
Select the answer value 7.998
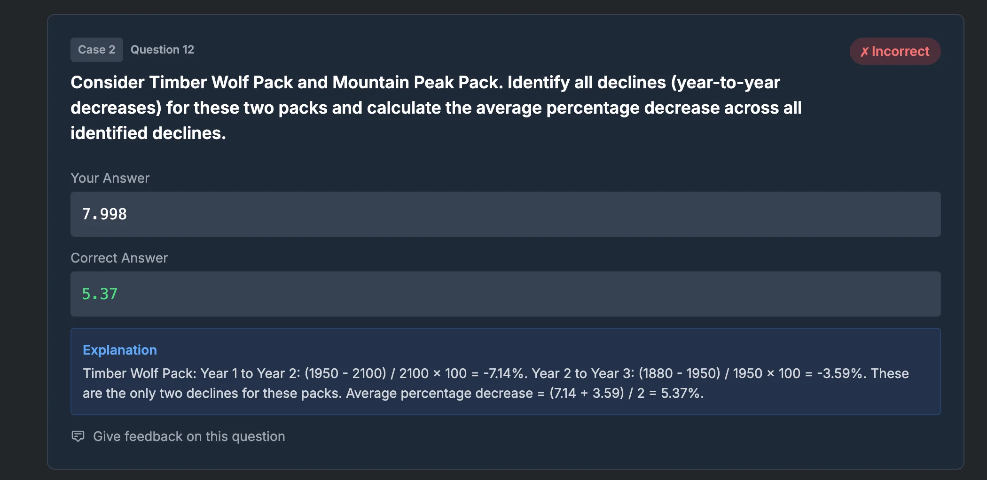104,214
